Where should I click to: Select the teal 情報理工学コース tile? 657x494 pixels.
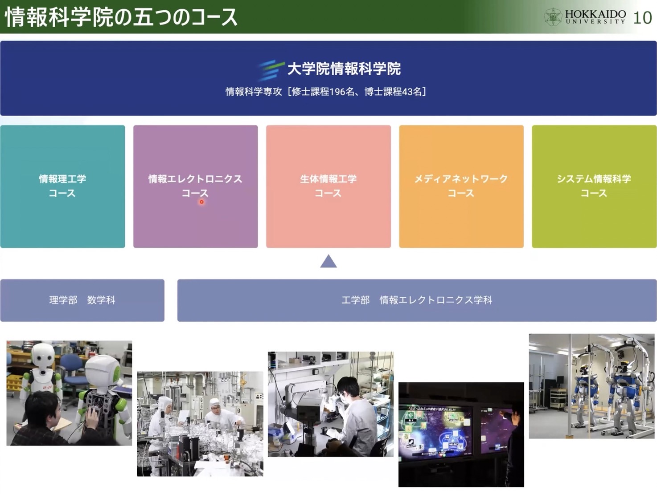click(x=62, y=186)
